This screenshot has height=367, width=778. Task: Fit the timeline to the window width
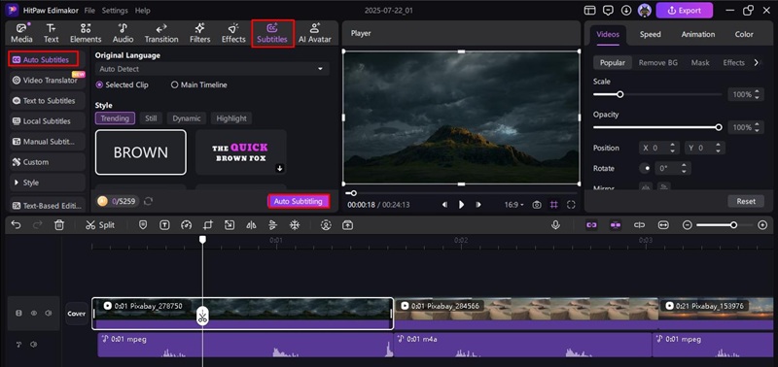coord(663,225)
